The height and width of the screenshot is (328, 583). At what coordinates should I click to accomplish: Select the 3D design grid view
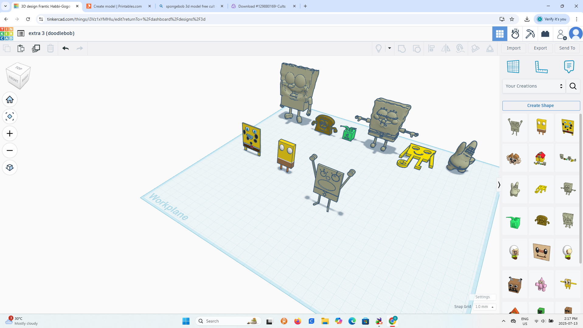pyautogui.click(x=500, y=34)
